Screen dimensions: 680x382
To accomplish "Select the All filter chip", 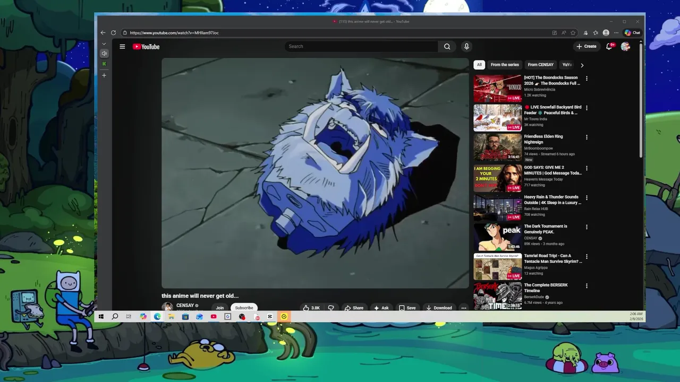I will [x=479, y=65].
